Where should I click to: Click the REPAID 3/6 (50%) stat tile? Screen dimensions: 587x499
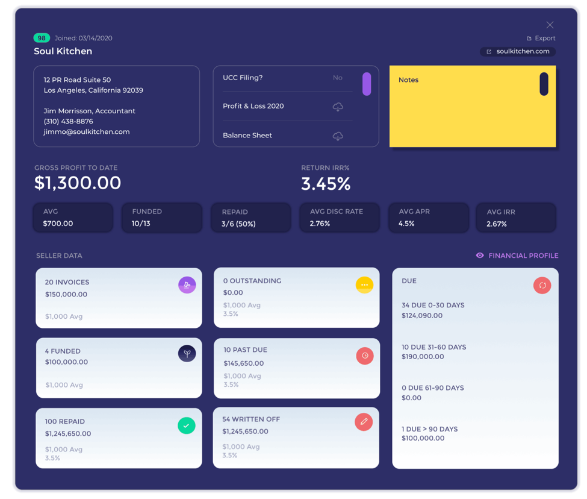[251, 218]
